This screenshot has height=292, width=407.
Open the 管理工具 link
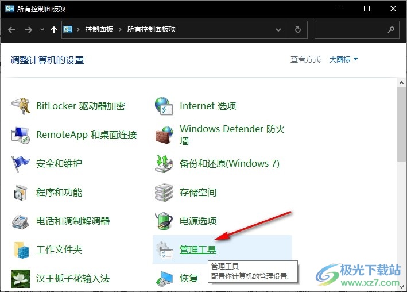pos(198,250)
